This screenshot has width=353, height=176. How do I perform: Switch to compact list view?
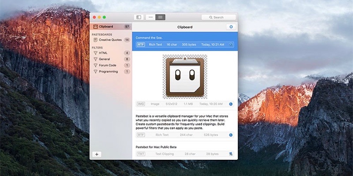(x=151, y=17)
